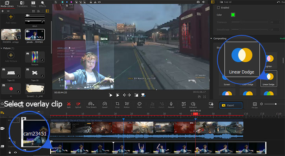
Task: Click the sort media icon
Action: coord(39,11)
